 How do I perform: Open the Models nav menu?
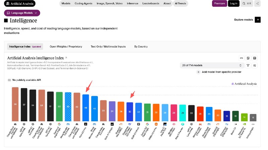coord(66,3)
